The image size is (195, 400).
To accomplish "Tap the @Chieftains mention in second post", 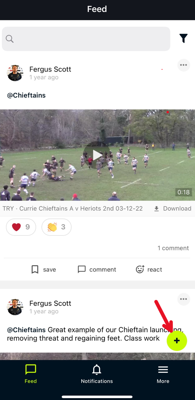I will [x=26, y=330].
